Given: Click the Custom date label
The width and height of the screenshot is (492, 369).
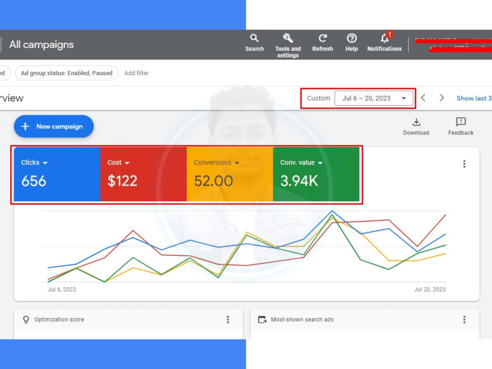Looking at the screenshot, I should [x=318, y=98].
